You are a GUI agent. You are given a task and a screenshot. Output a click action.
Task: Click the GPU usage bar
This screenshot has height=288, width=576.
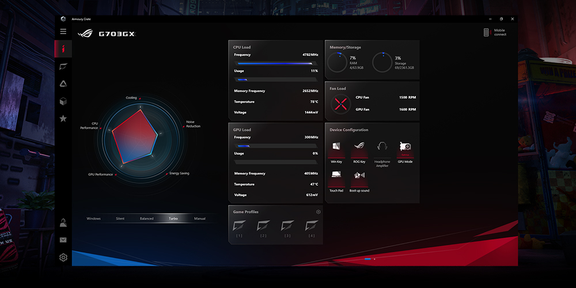pos(276,162)
